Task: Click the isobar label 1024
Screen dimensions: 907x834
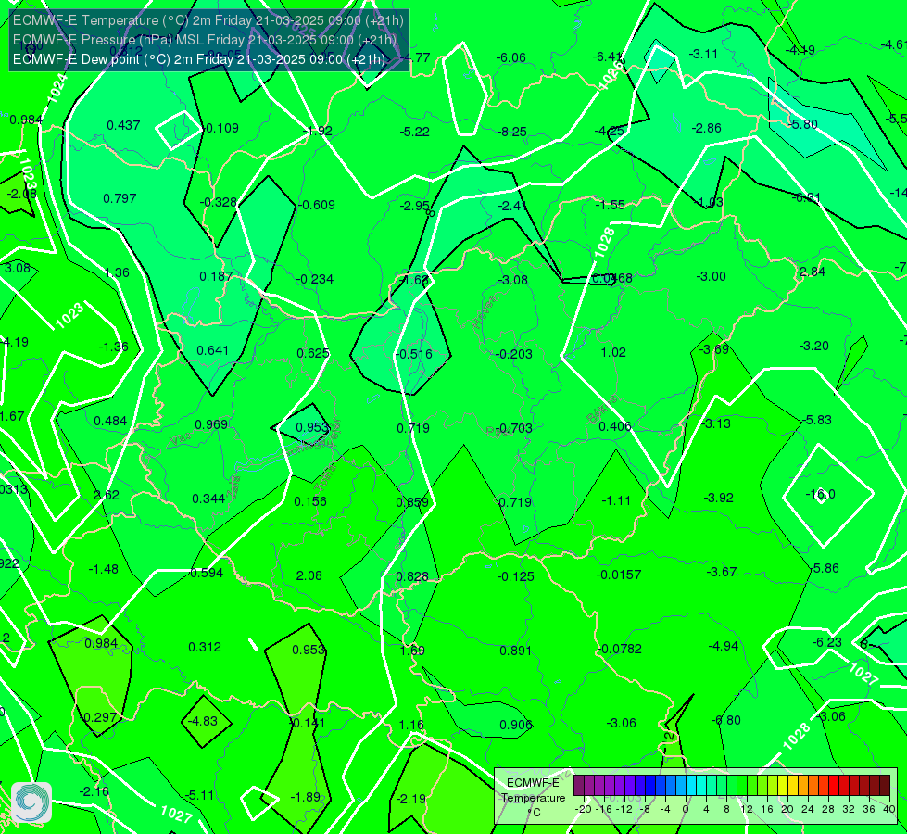Action: (x=57, y=88)
